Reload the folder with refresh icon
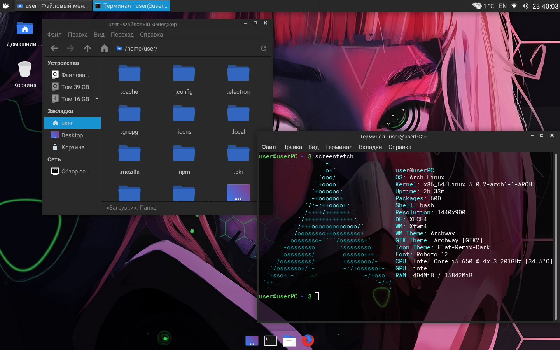560x350 pixels. click(264, 48)
